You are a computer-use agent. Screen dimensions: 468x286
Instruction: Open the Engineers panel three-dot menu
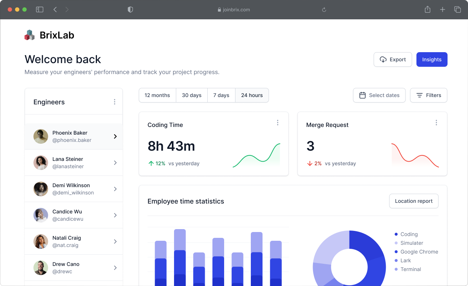click(x=114, y=102)
